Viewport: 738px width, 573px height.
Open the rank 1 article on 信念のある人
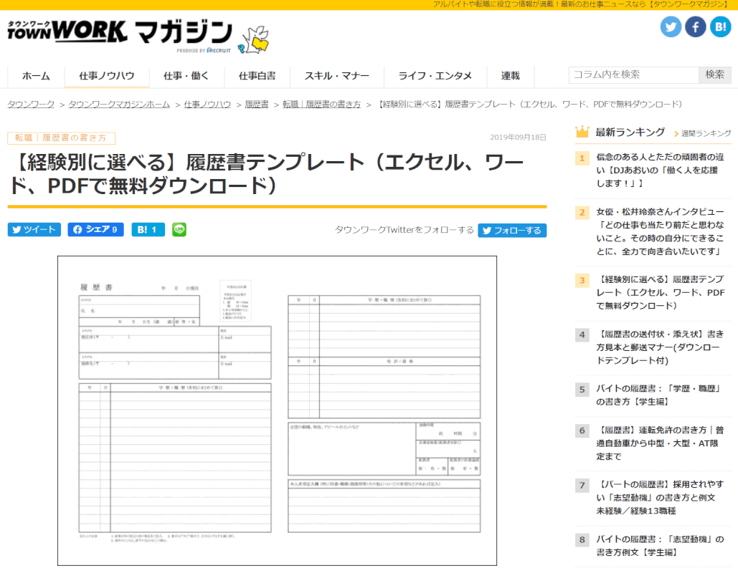point(660,170)
